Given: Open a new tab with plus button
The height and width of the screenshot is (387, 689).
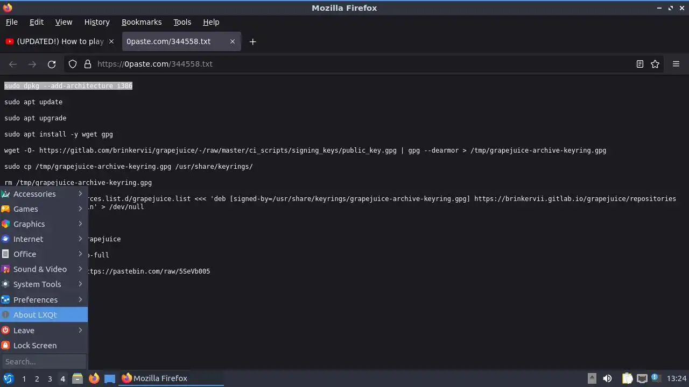Looking at the screenshot, I should [x=252, y=41].
